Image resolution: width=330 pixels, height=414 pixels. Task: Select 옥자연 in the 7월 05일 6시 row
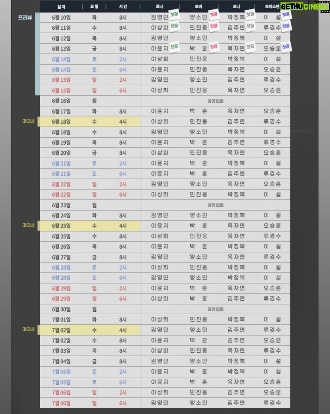click(x=236, y=382)
